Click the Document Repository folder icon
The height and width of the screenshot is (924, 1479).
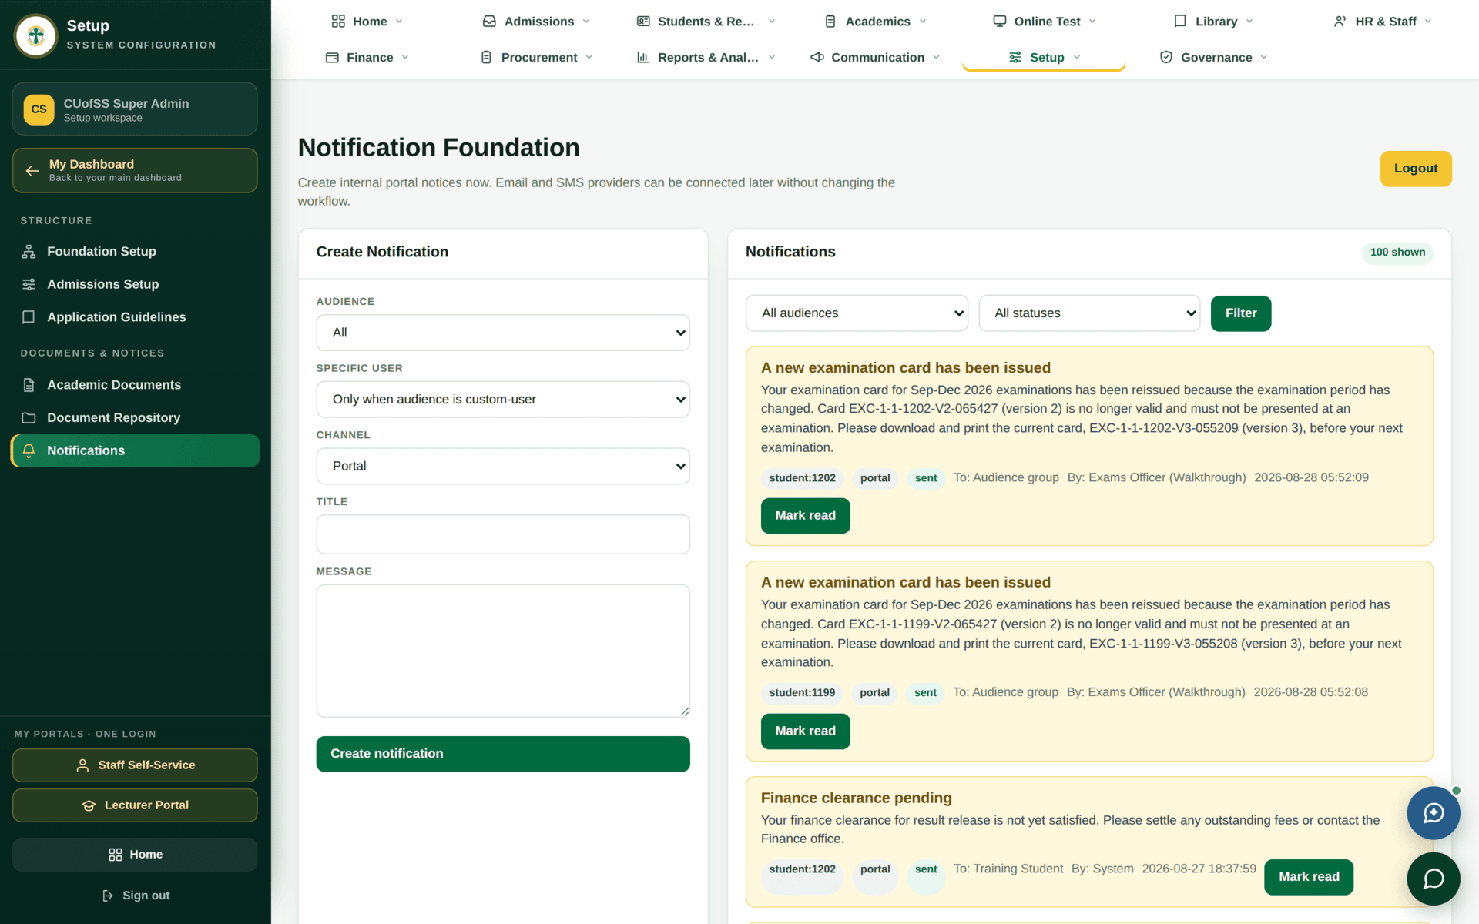pos(29,418)
